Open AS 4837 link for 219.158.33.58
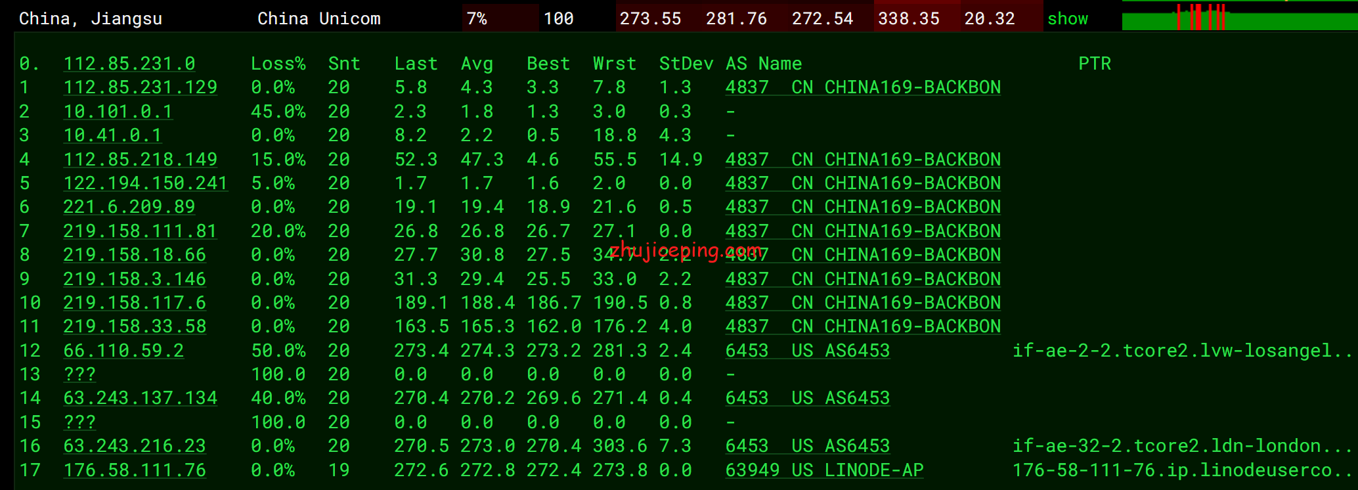 point(863,326)
